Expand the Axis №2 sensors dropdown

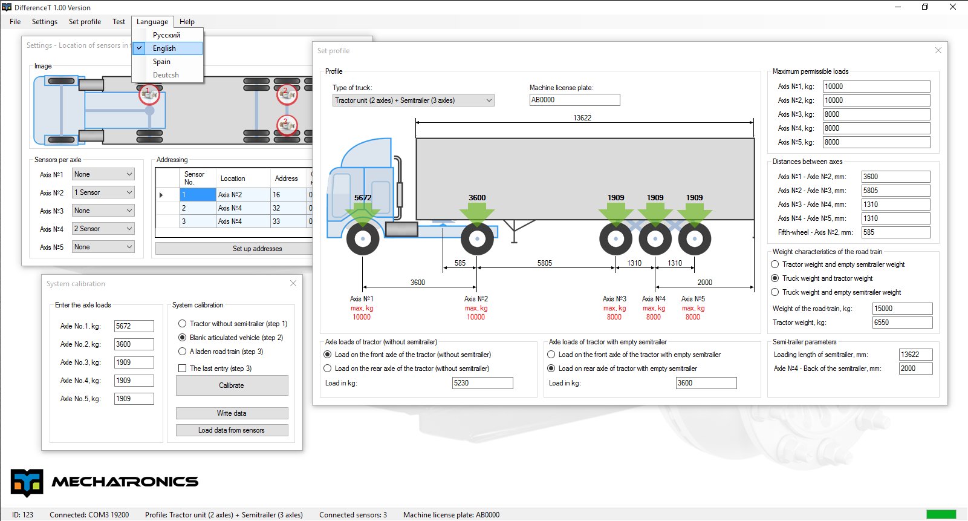click(103, 192)
